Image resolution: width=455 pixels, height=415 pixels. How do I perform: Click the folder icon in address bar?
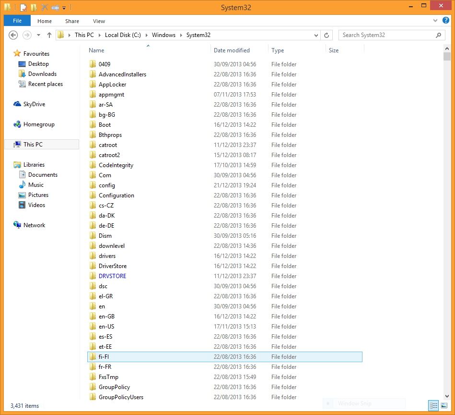[60, 35]
